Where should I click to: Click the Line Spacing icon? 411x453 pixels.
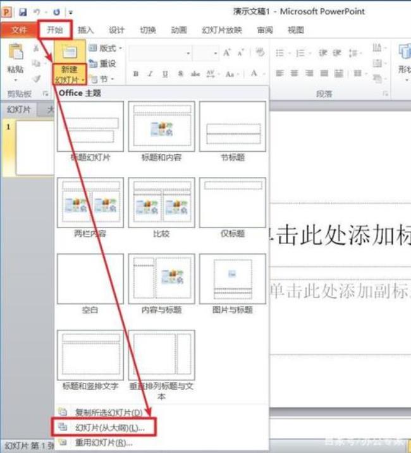[352, 53]
